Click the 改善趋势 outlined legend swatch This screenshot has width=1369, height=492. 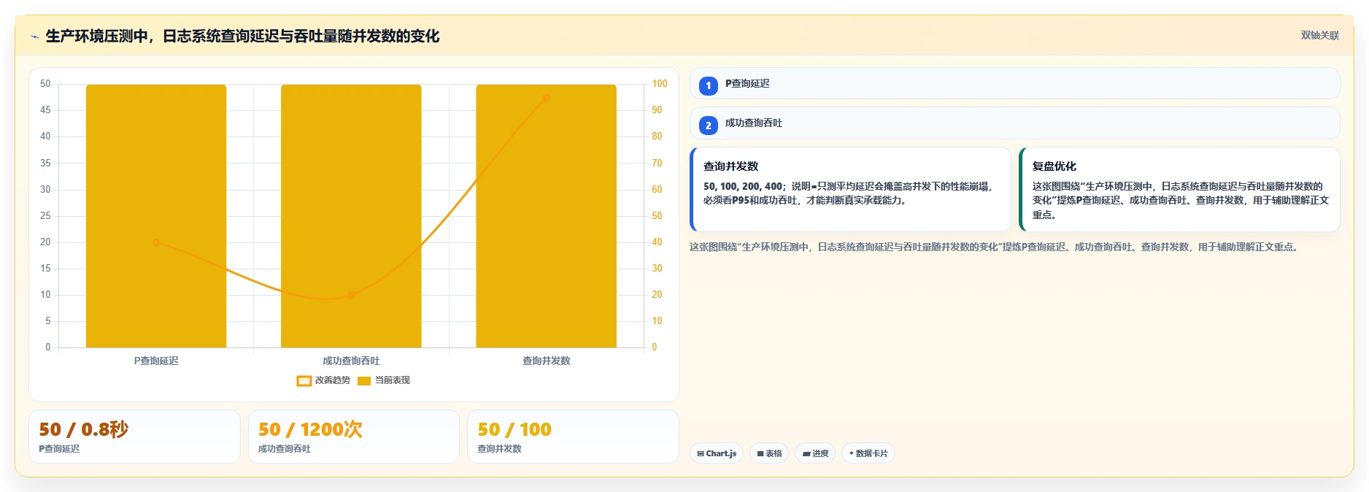pos(304,380)
